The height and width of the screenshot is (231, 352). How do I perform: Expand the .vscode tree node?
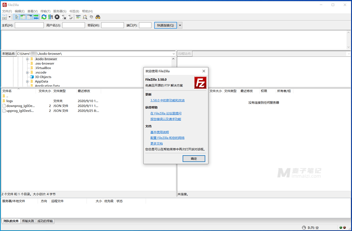[28, 73]
